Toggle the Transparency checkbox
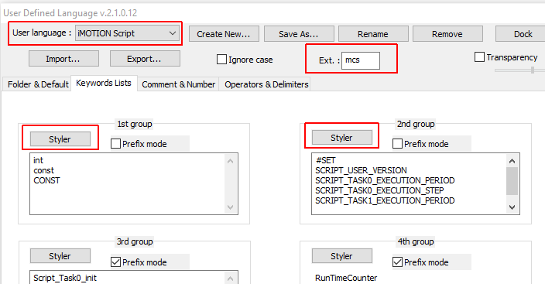Screen dimensions: 545x284 click(479, 57)
